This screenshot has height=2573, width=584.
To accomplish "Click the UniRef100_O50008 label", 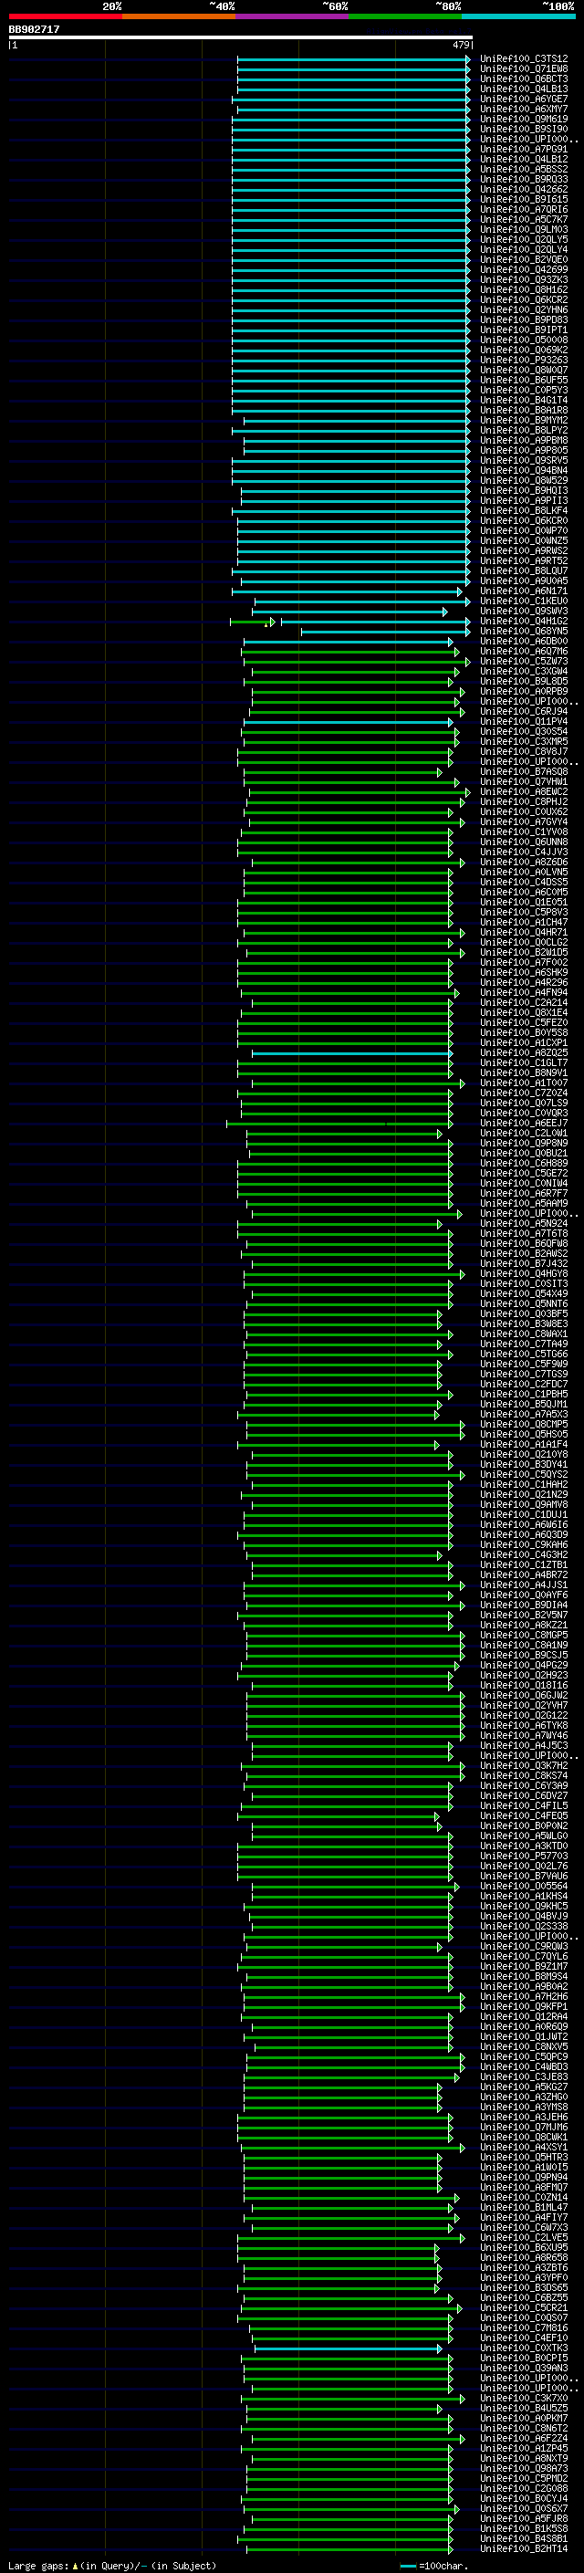I will (524, 340).
